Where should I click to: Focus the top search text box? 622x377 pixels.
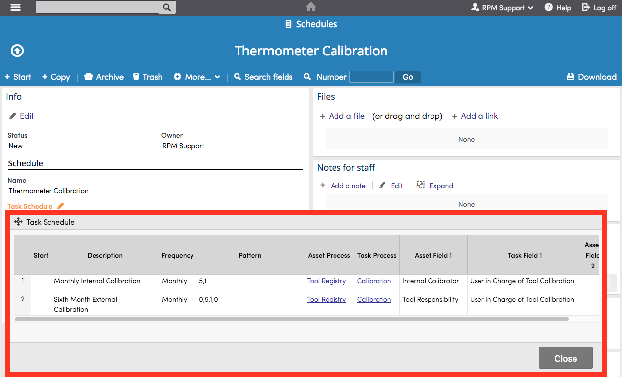click(x=98, y=7)
